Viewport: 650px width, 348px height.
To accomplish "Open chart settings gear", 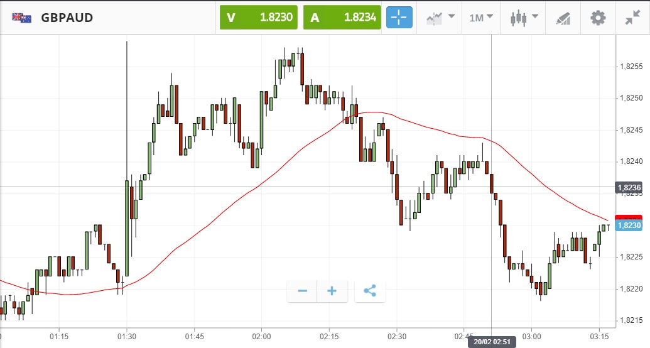I will (598, 18).
